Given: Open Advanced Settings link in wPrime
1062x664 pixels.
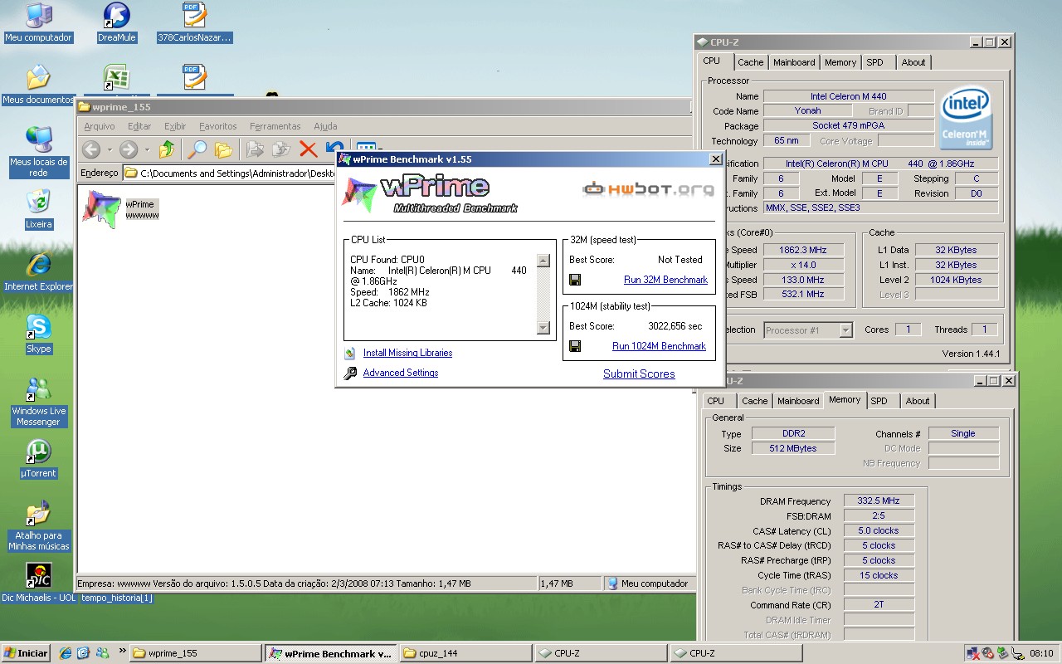Looking at the screenshot, I should point(401,373).
